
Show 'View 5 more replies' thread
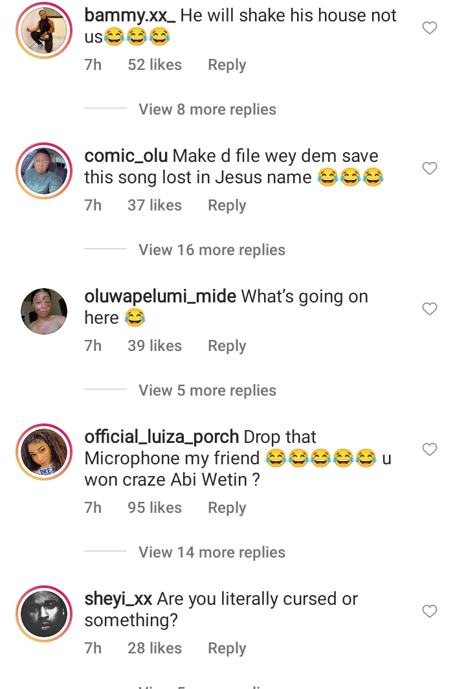207,390
